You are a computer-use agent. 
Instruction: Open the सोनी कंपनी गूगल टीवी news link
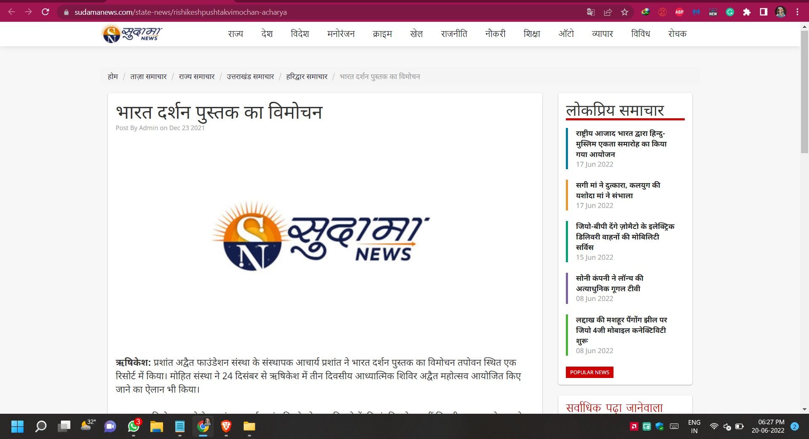point(609,283)
